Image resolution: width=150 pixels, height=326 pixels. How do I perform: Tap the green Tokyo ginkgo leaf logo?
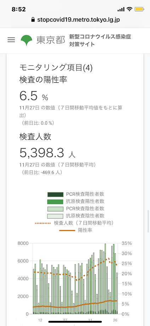point(26,40)
